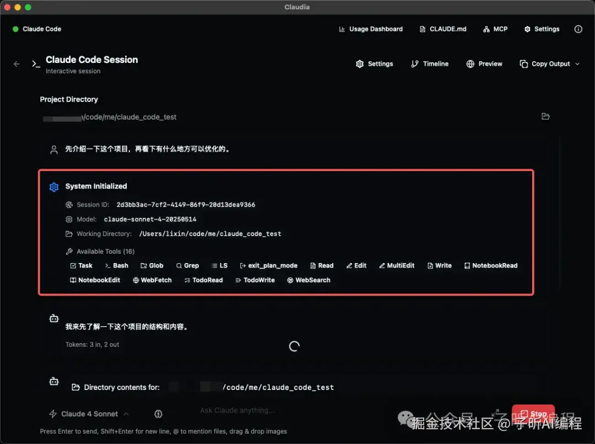Click the Project Directory path text
Viewport: 595px width, 444px height.
point(110,117)
